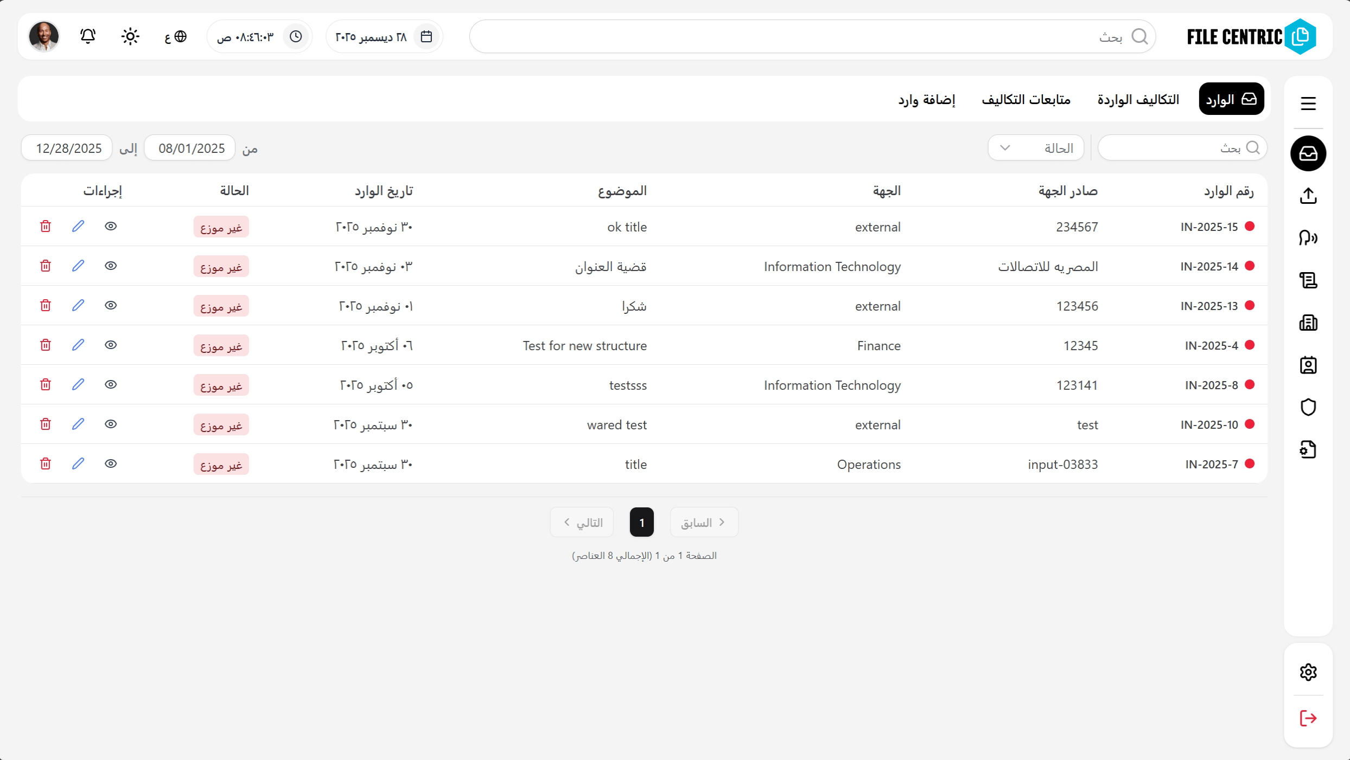The width and height of the screenshot is (1350, 760).
Task: Select the document scroll sidebar icon
Action: pos(1308,280)
